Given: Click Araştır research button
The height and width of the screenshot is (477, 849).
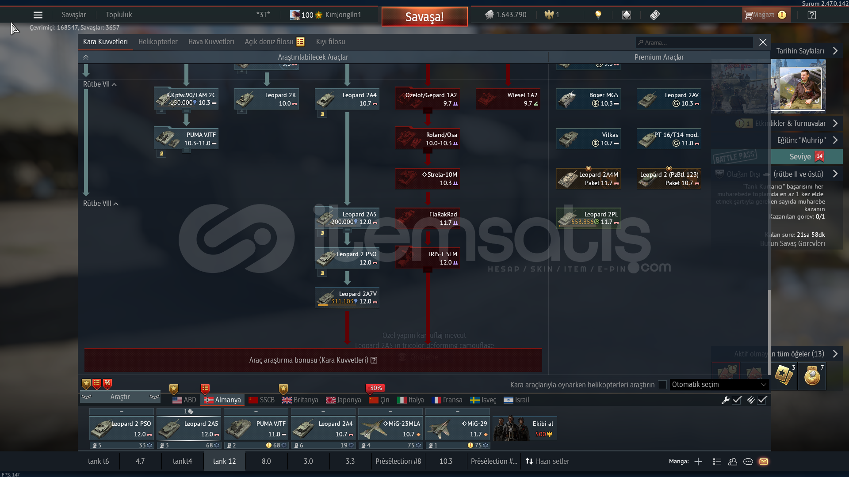Looking at the screenshot, I should pyautogui.click(x=120, y=397).
